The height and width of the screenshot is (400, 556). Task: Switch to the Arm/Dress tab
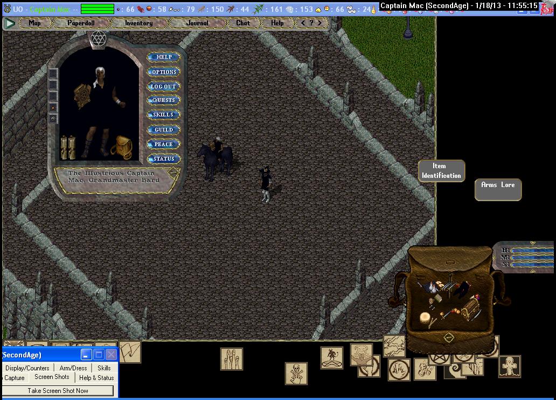pyautogui.click(x=73, y=368)
